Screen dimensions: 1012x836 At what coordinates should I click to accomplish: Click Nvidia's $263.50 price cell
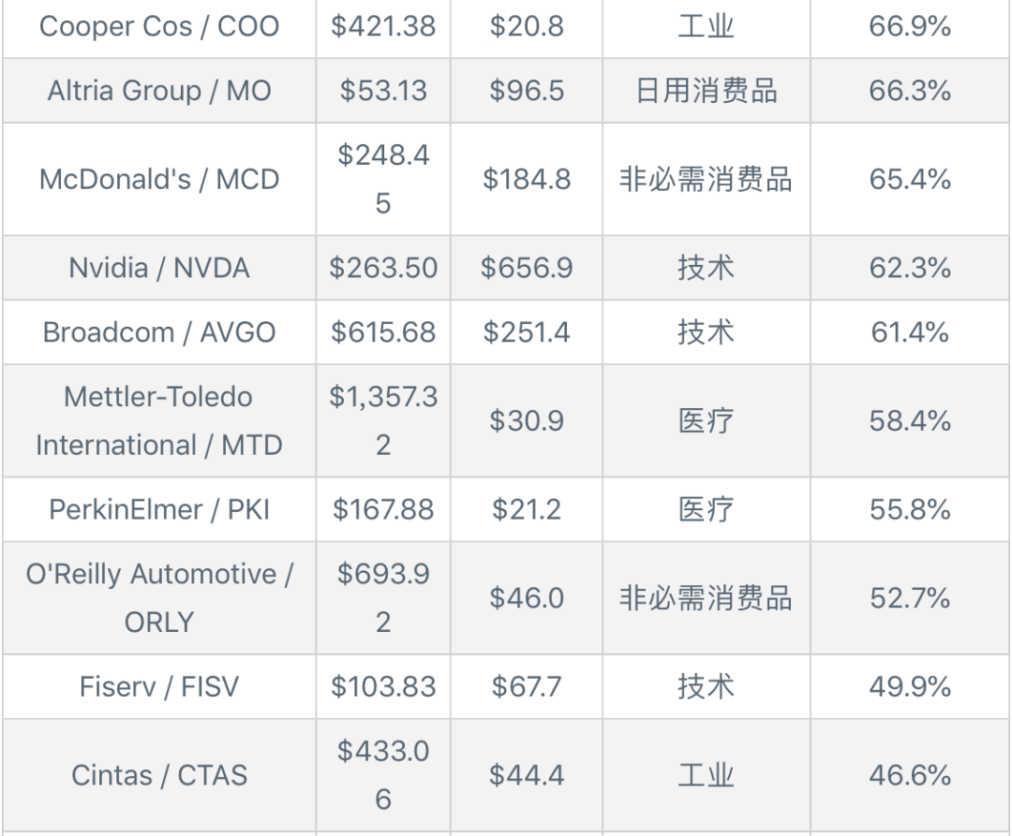pos(383,268)
